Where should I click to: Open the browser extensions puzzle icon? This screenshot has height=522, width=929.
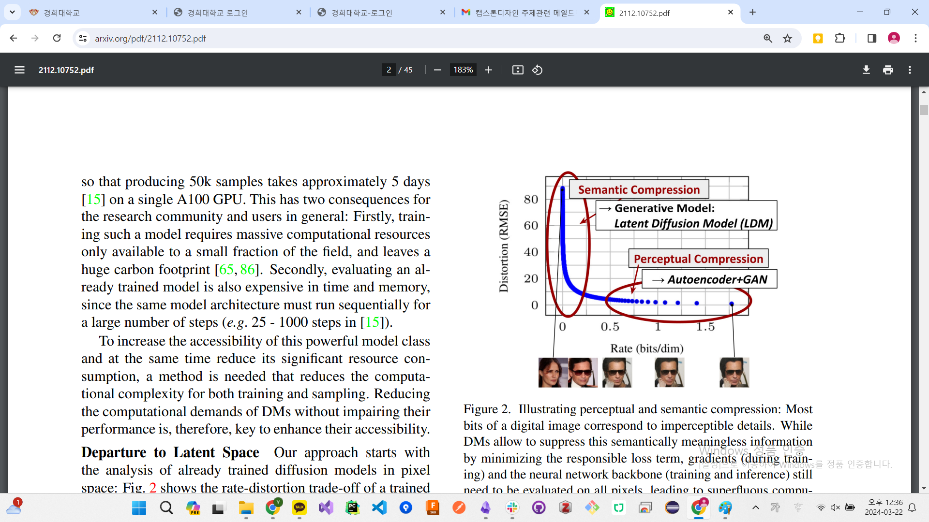click(840, 38)
